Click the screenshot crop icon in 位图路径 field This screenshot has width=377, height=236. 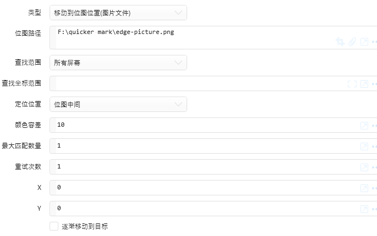pyautogui.click(x=340, y=42)
